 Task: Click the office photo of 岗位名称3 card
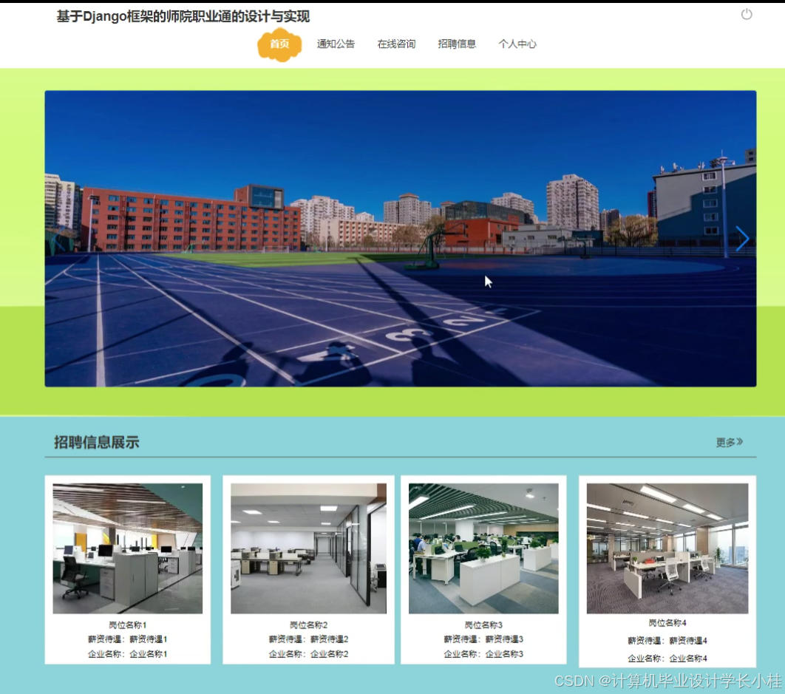[484, 547]
